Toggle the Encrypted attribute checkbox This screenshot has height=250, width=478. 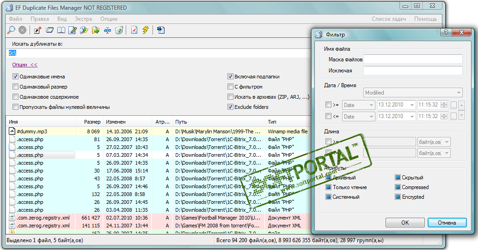[x=398, y=197]
